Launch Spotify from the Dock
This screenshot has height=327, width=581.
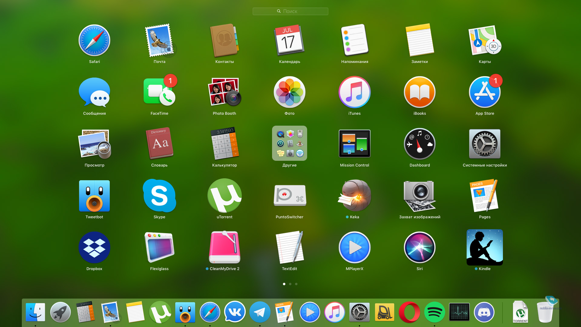tap(434, 312)
